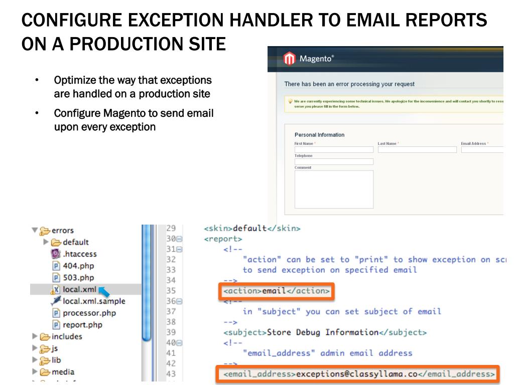Click the local.xml.sample file icon
The height and width of the screenshot is (385, 514).
[56, 301]
